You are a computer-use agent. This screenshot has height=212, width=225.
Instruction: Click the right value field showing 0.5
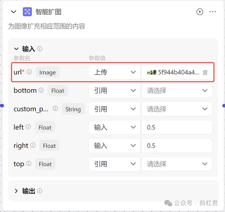tap(177, 145)
